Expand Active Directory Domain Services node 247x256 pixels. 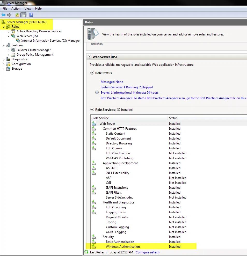(9, 32)
